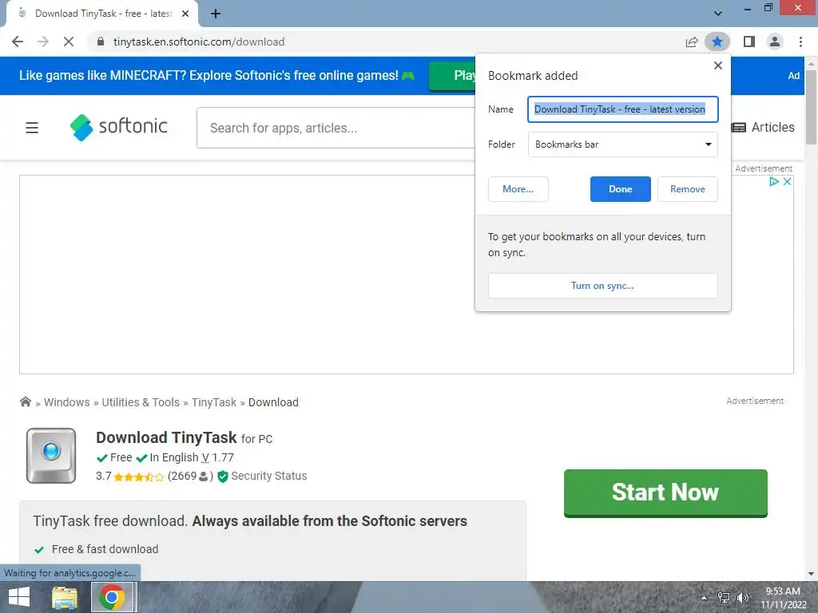The height and width of the screenshot is (613, 818).
Task: Click the green Play button in banner
Action: (x=452, y=76)
